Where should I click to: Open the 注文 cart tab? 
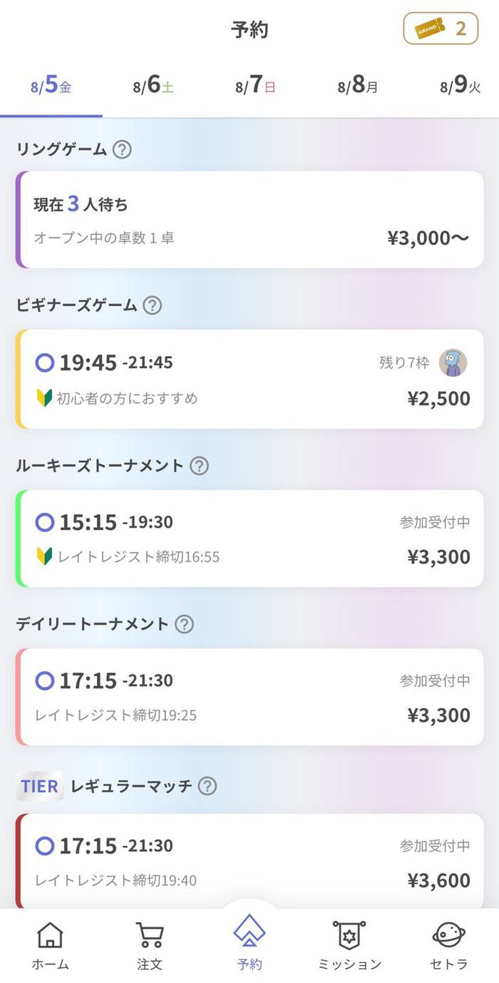point(150,945)
